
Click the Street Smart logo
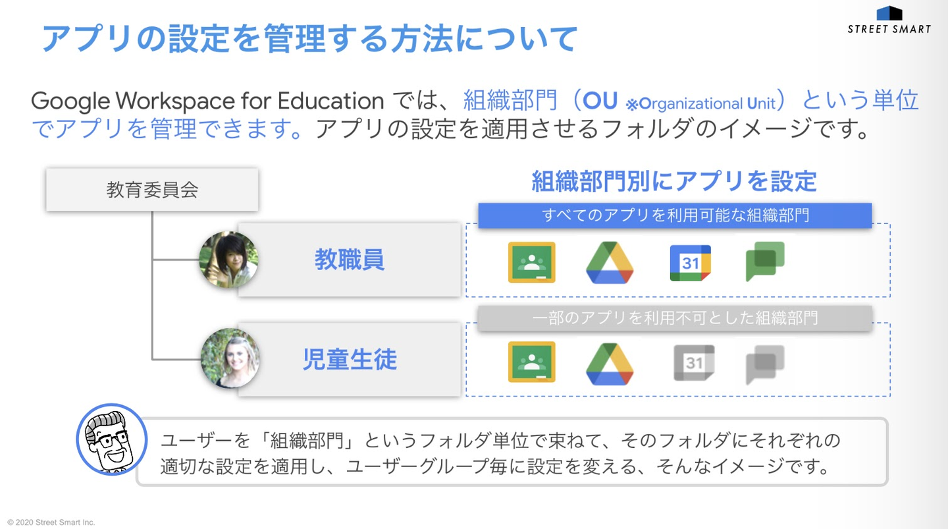click(x=889, y=20)
